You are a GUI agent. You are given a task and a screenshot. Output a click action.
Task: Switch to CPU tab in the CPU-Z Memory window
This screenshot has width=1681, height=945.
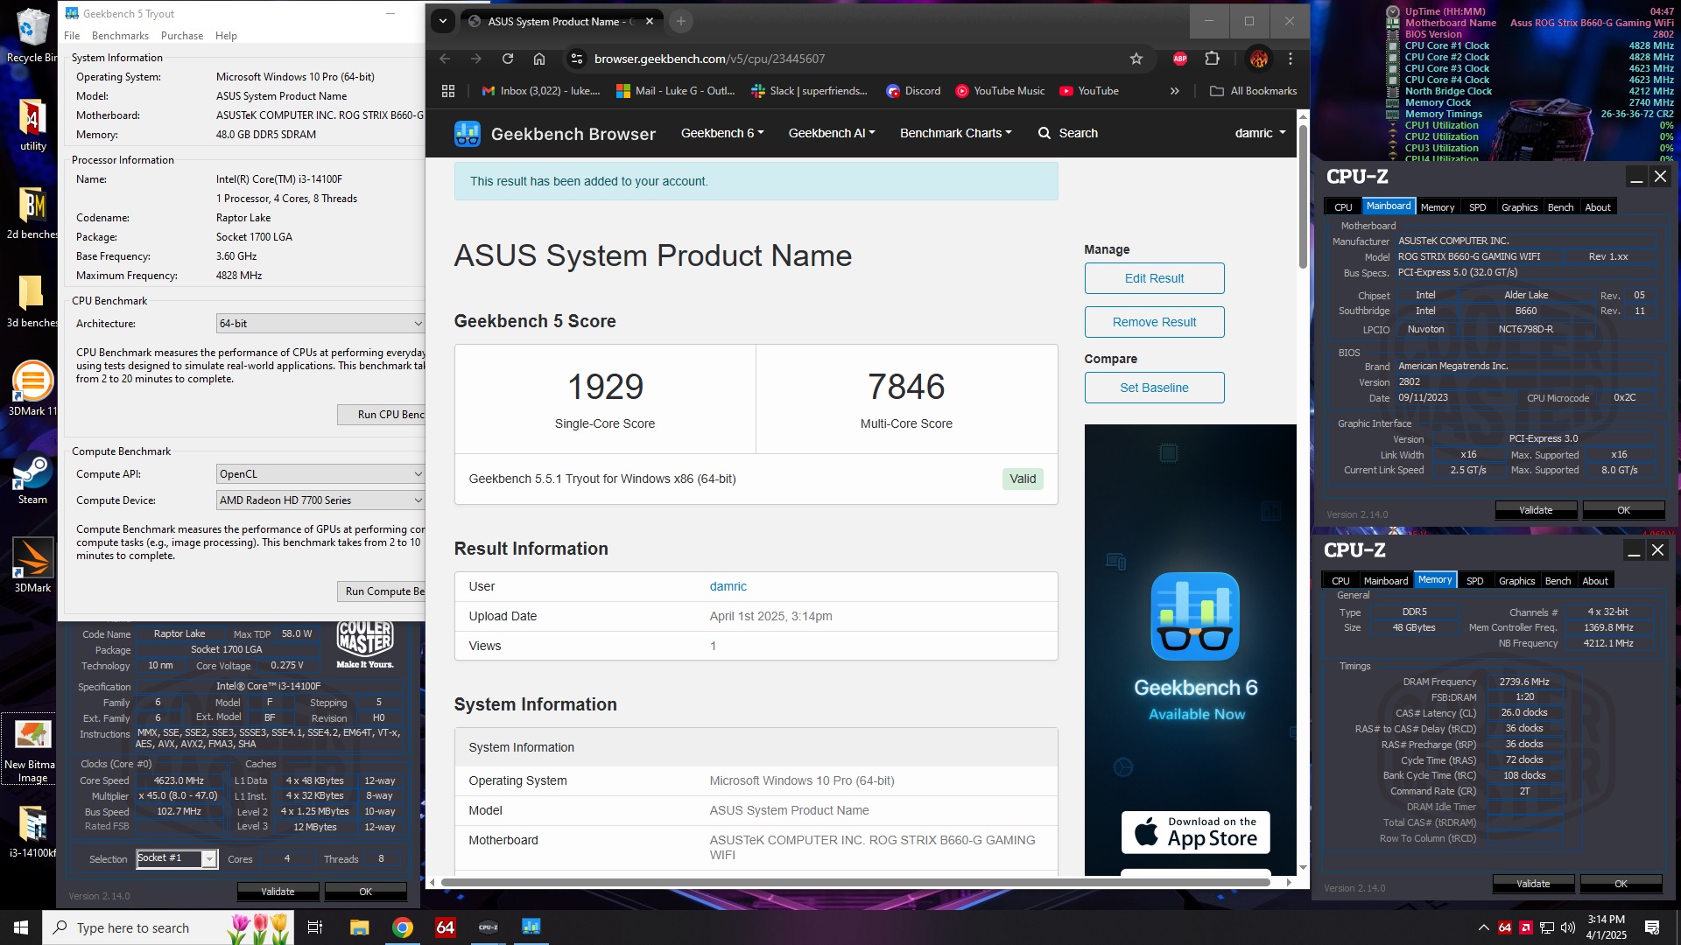click(x=1340, y=581)
